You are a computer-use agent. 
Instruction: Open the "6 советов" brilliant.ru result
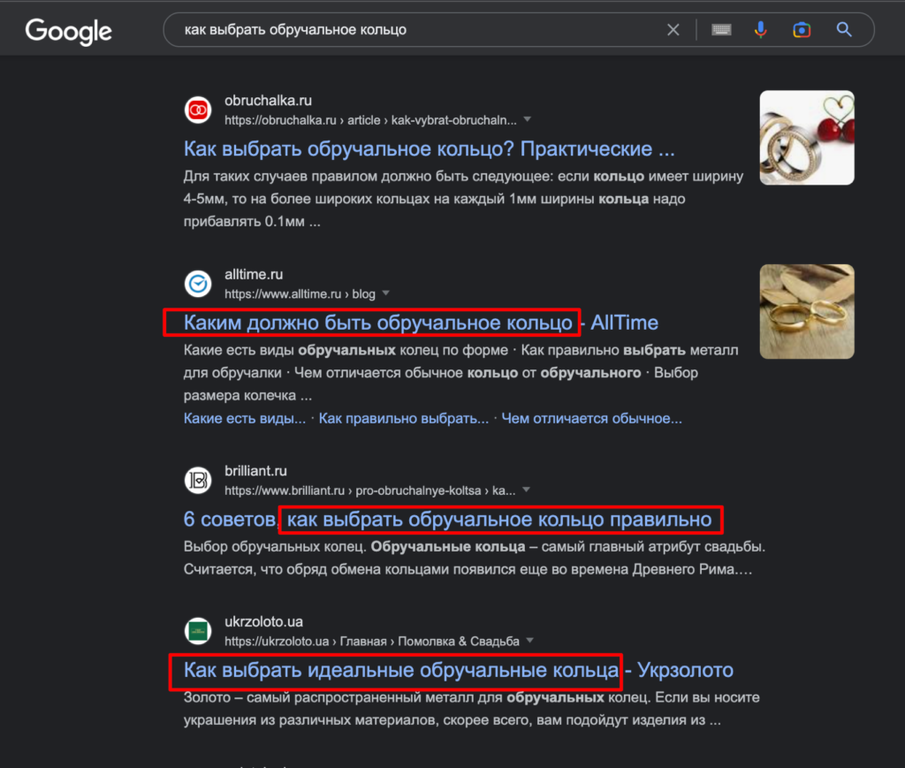pyautogui.click(x=447, y=519)
